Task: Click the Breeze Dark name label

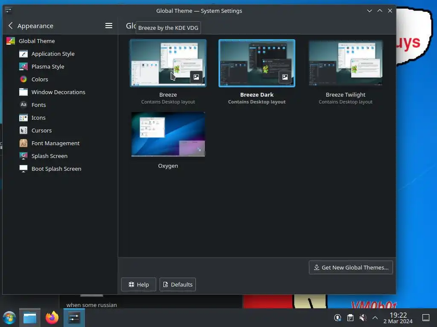Action: pos(256,95)
